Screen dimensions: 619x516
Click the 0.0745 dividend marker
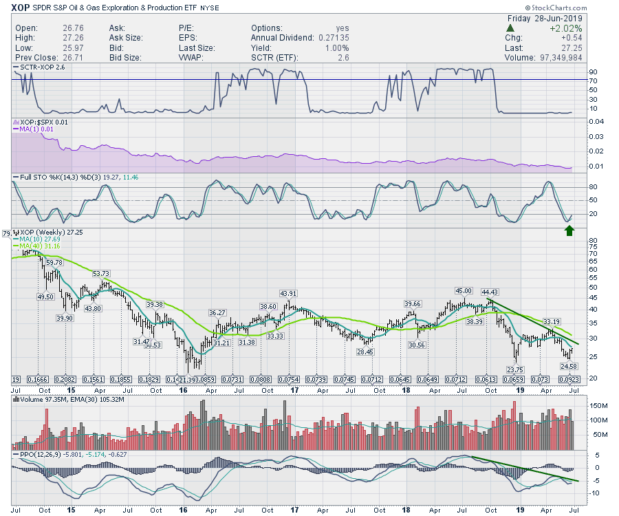tap(345, 379)
